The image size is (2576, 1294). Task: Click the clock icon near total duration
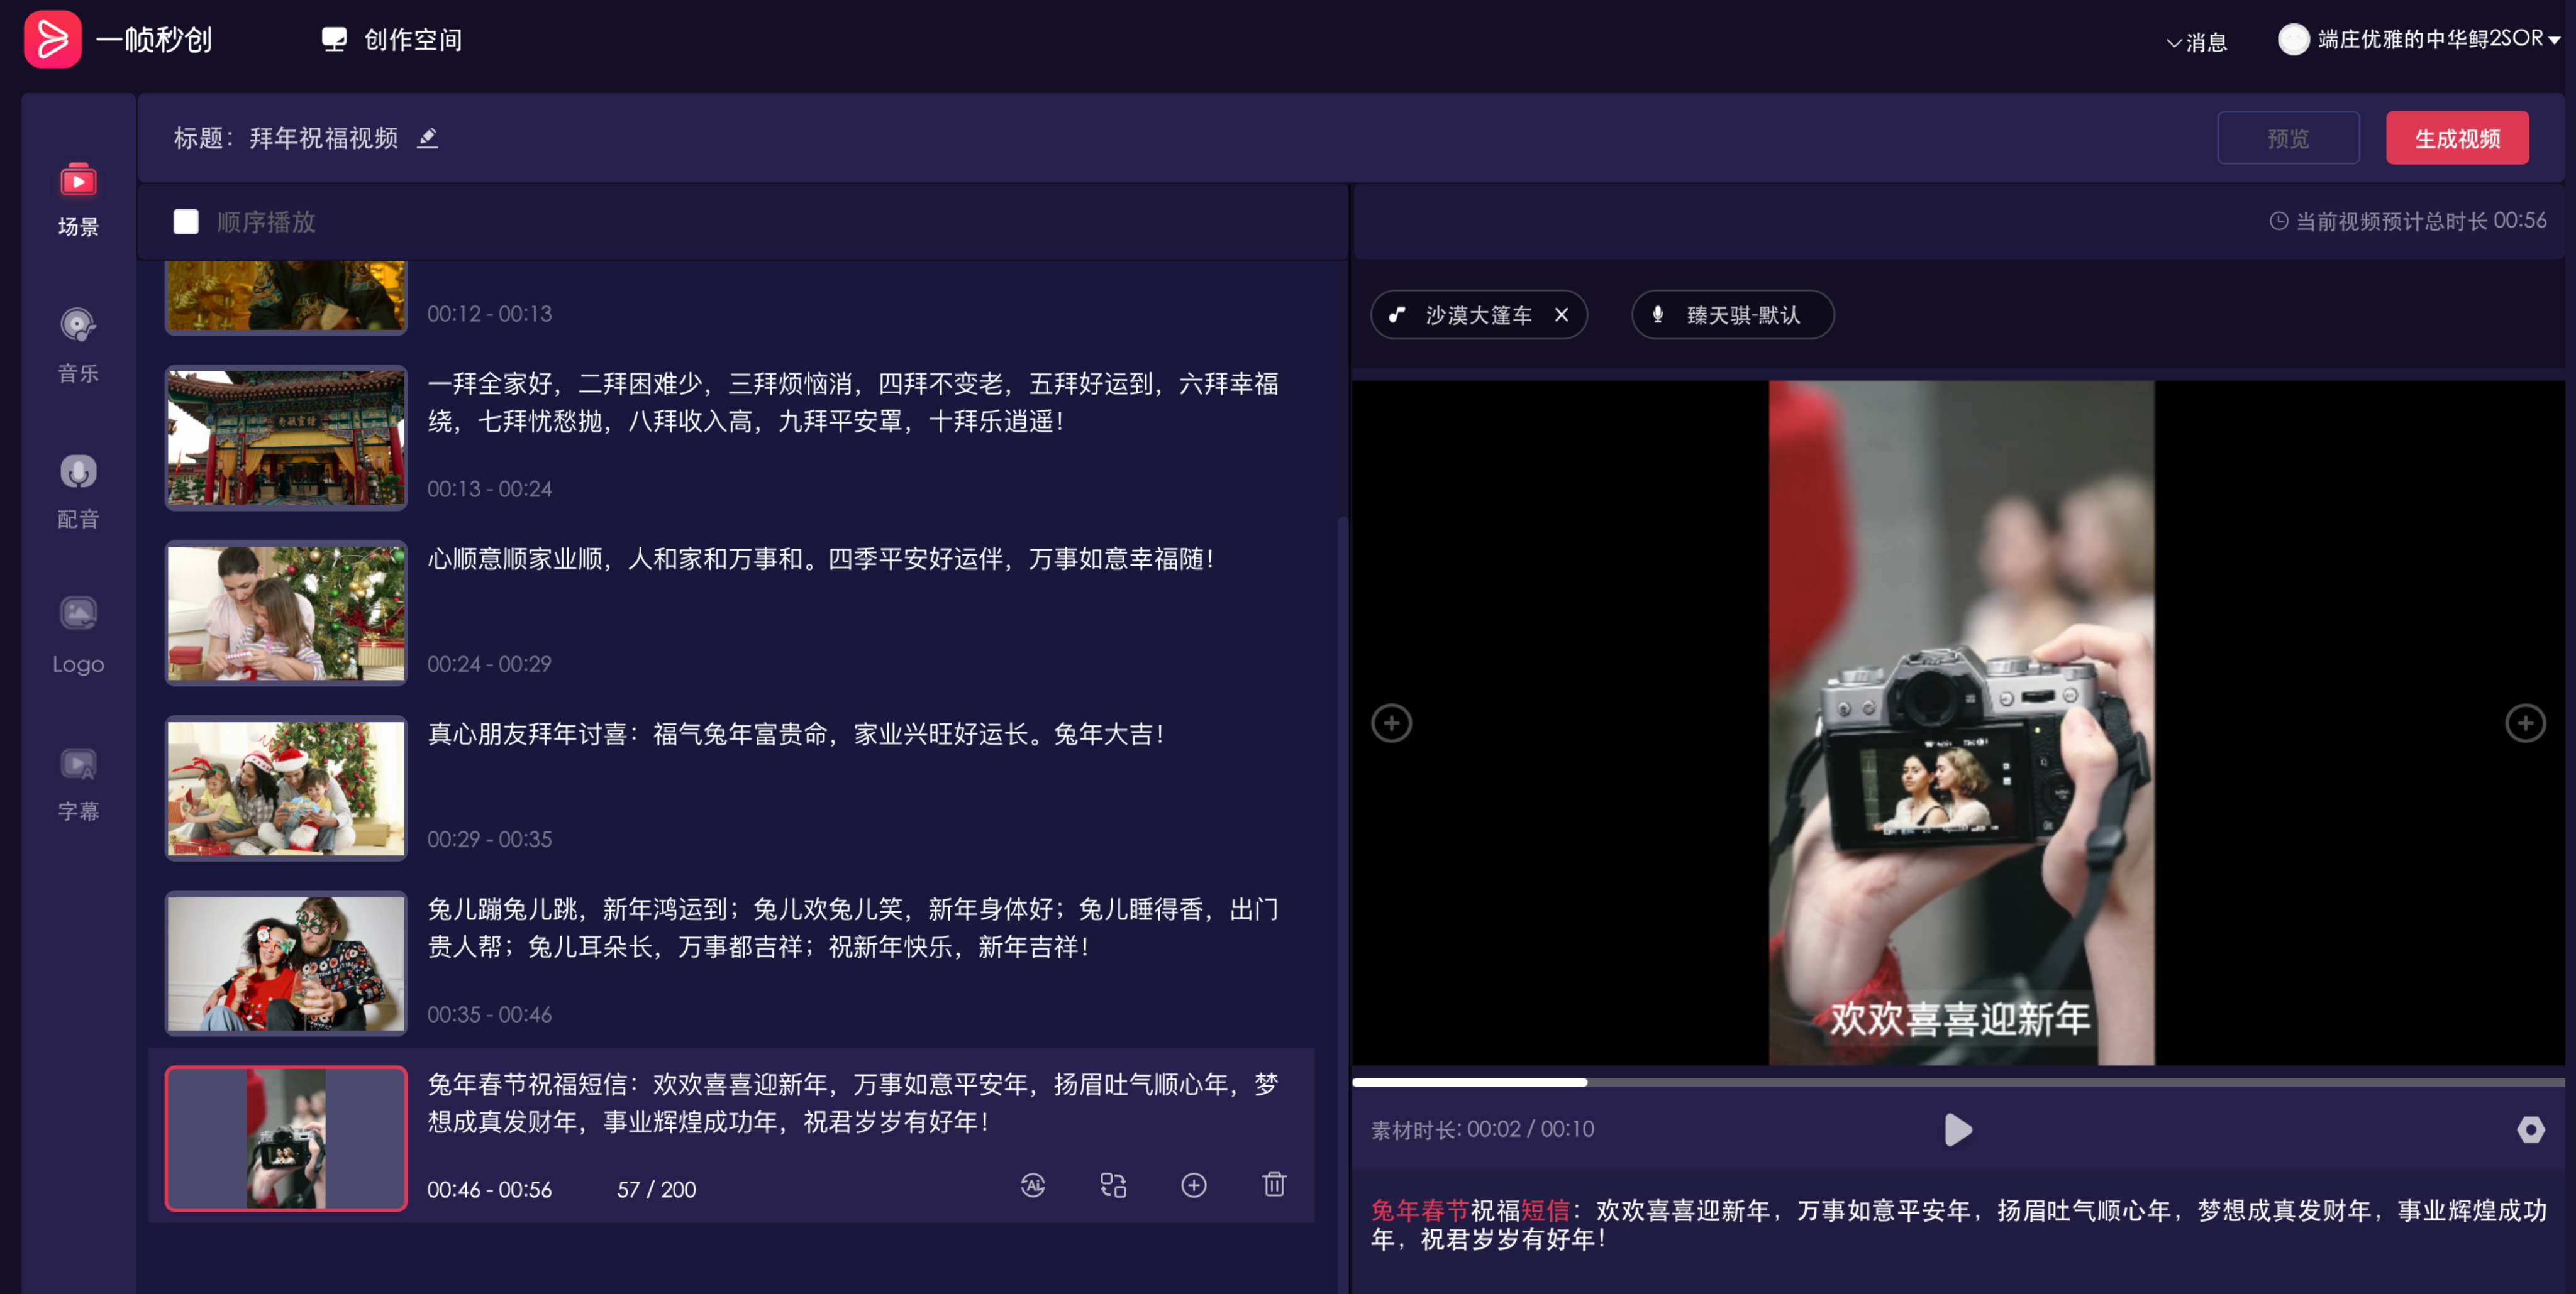click(x=2278, y=221)
